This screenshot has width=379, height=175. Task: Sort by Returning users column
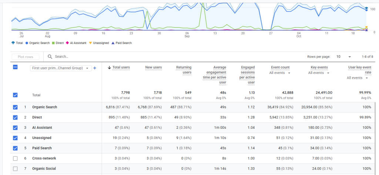pyautogui.click(x=184, y=70)
